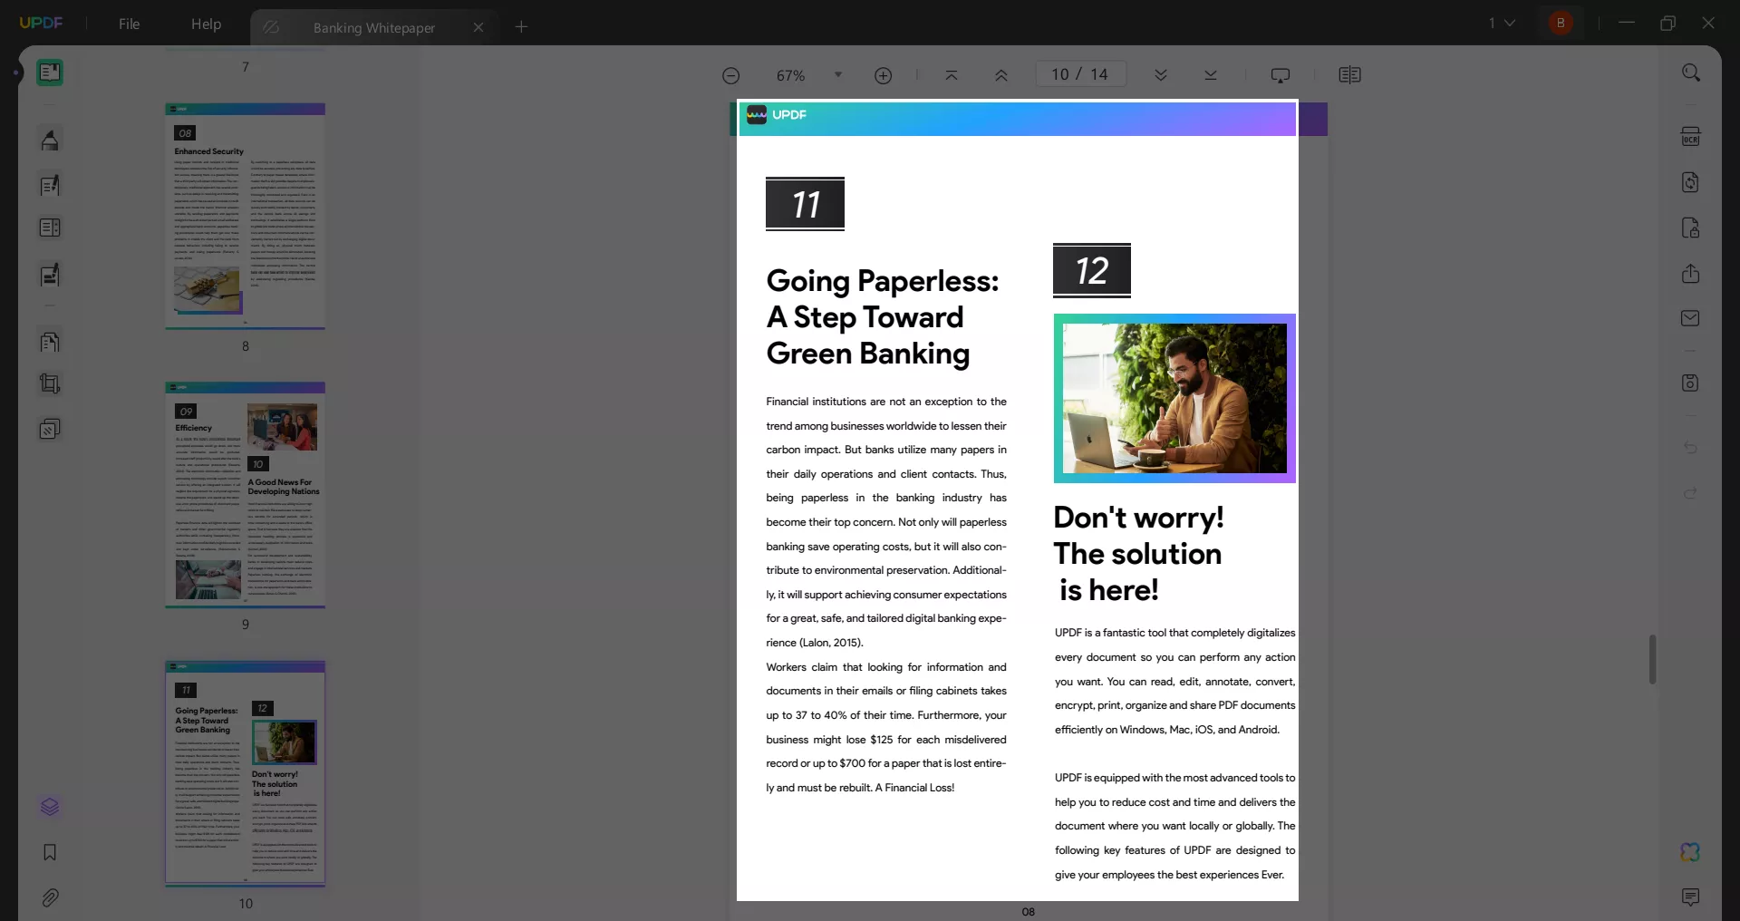The image size is (1740, 921).
Task: Click the UPDF logo
Action: (41, 23)
